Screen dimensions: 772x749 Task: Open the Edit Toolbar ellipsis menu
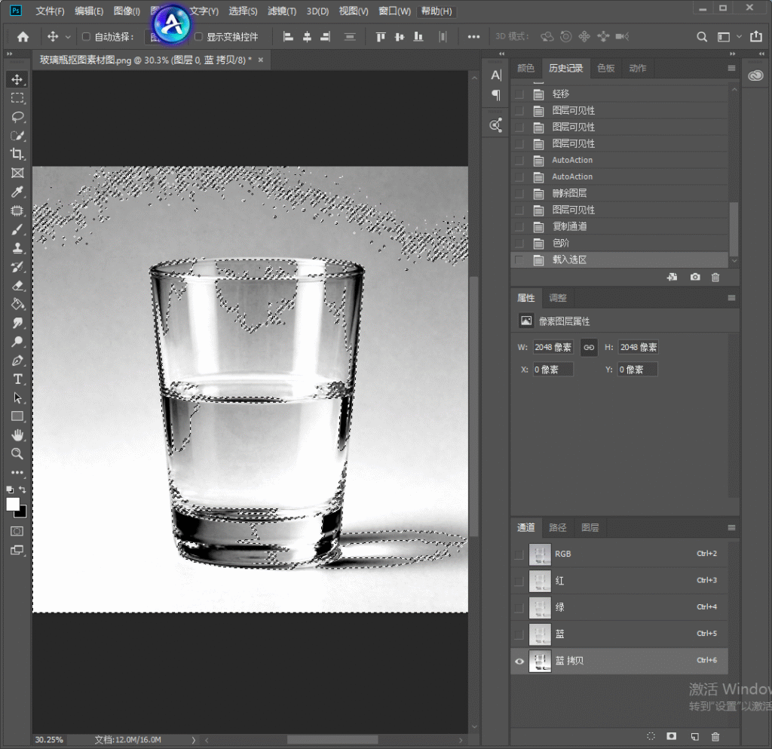[x=17, y=472]
